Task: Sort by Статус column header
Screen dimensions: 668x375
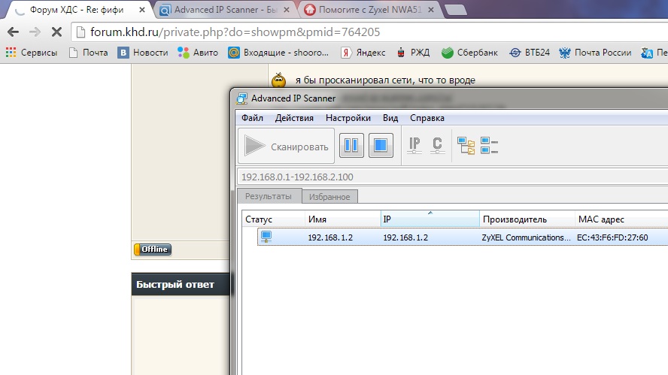Action: click(274, 219)
